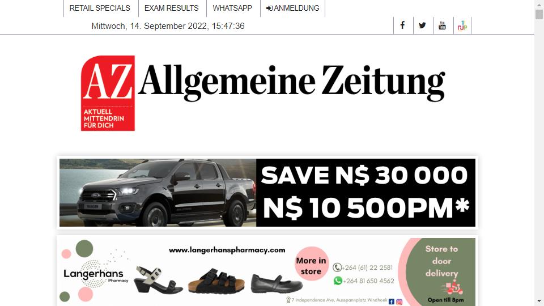Open the EXAM RESULTS menu item

[x=171, y=8]
